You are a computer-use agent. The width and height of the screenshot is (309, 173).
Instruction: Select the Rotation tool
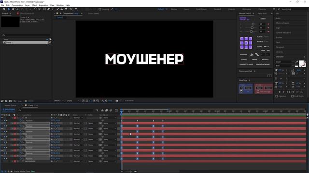(35, 9)
